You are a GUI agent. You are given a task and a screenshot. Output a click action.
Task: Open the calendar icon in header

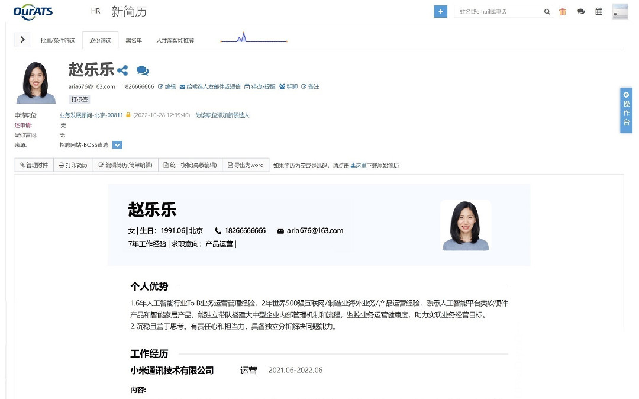click(599, 12)
